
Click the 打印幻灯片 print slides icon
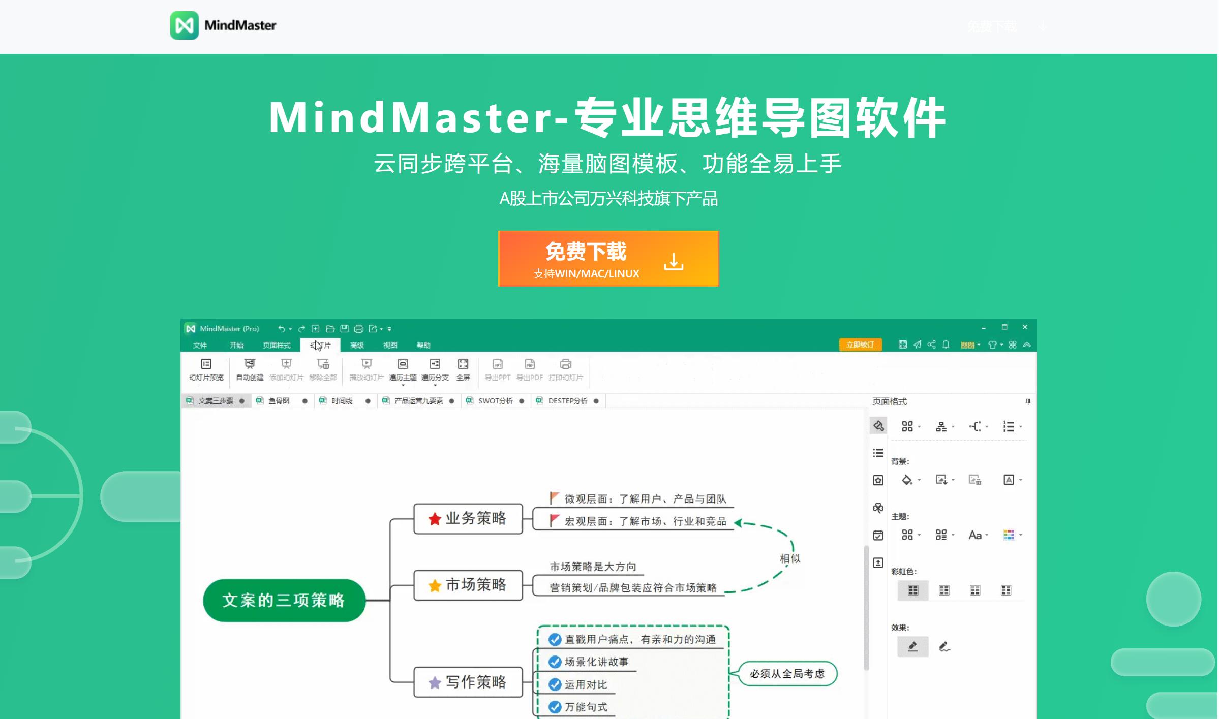pyautogui.click(x=566, y=364)
